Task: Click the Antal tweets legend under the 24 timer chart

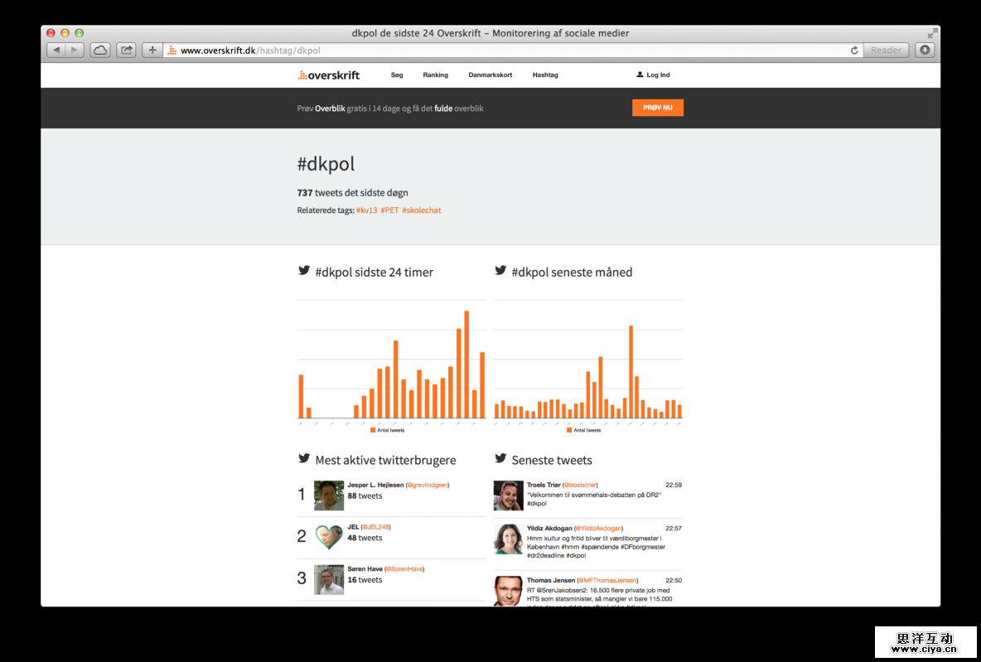Action: [x=387, y=431]
